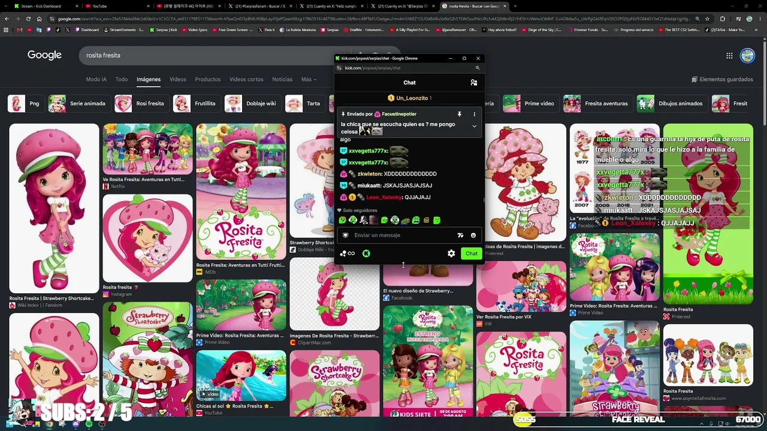Go back in the main browser

coord(7,19)
